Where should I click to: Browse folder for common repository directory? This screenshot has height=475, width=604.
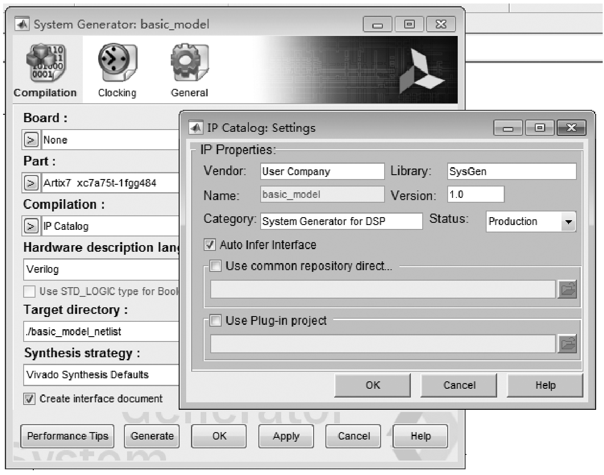click(x=568, y=289)
